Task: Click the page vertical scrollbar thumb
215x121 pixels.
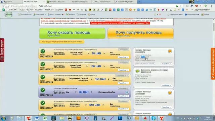Action: click(214, 27)
